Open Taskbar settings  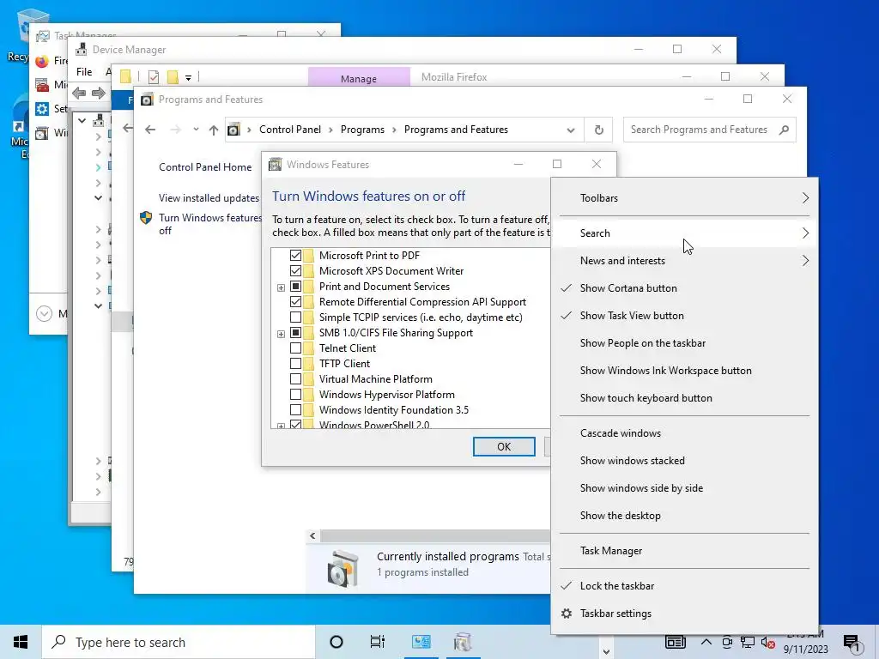click(x=684, y=614)
